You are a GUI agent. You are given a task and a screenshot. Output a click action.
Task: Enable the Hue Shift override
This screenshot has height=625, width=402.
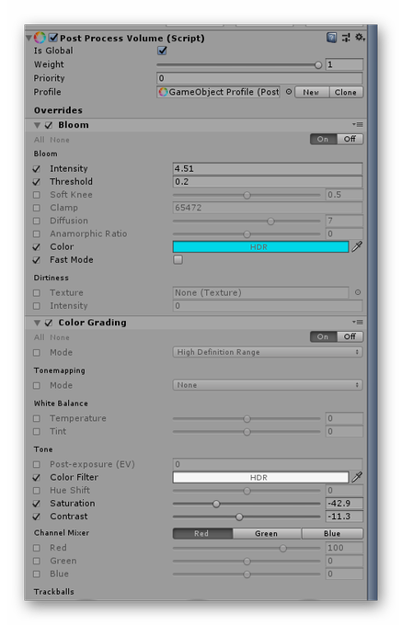(37, 490)
